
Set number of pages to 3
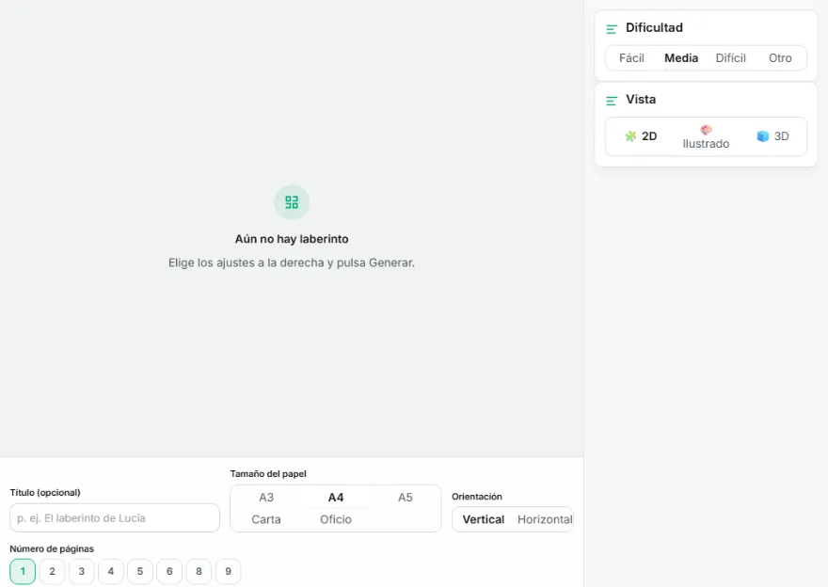pos(81,571)
